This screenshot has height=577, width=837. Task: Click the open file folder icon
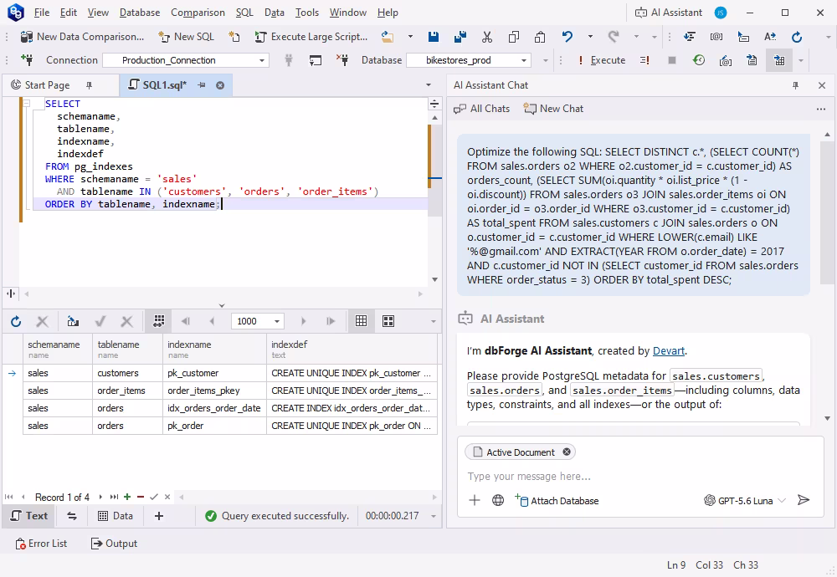tap(388, 37)
